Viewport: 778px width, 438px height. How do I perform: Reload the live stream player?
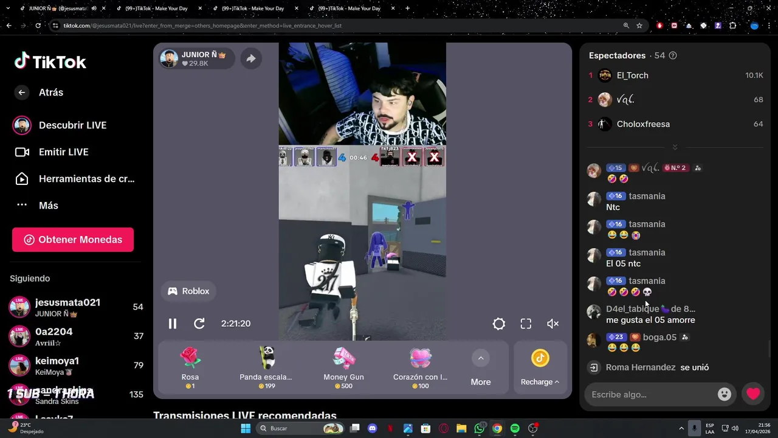click(x=199, y=324)
